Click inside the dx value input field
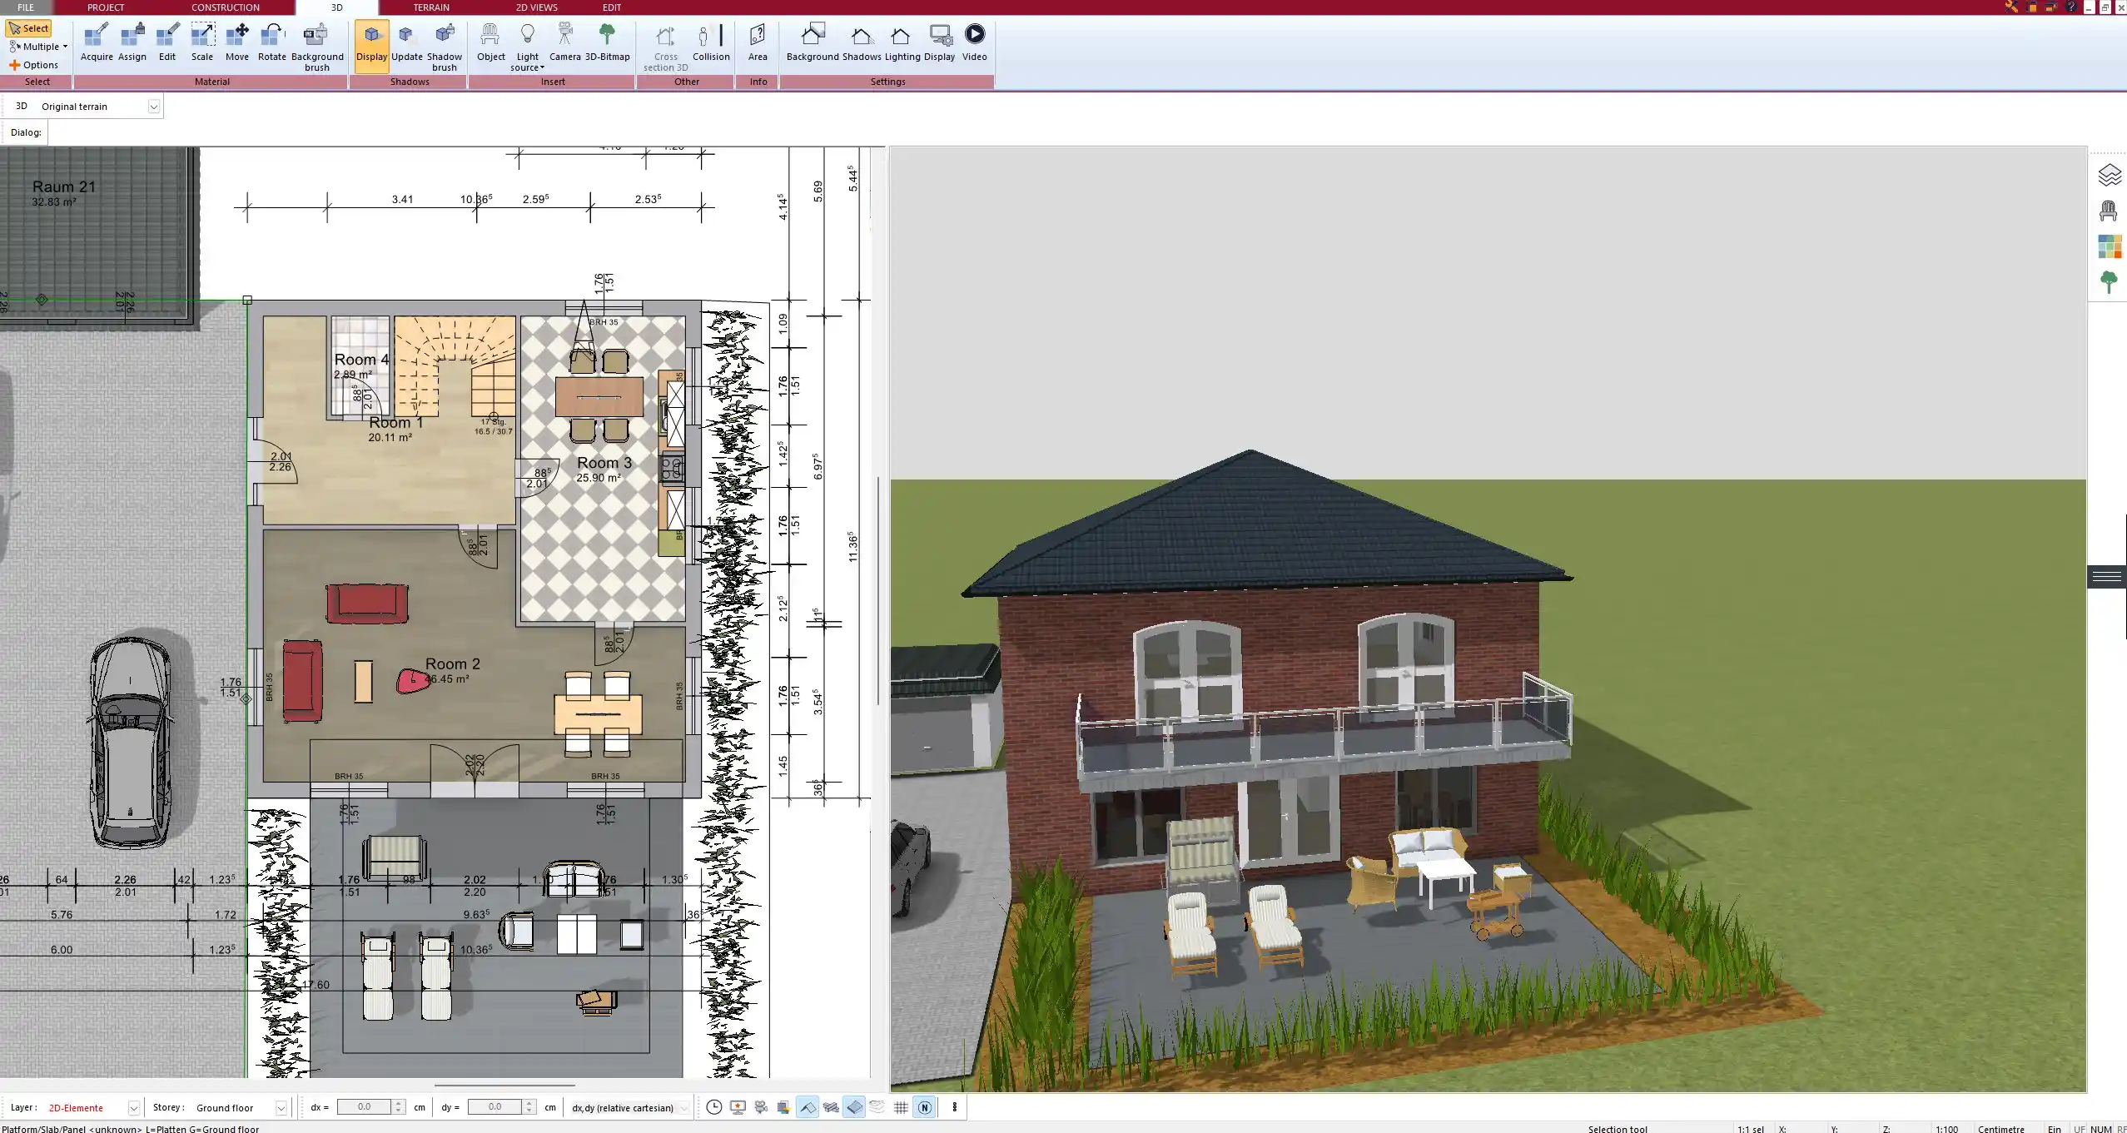The height and width of the screenshot is (1133, 2127). tap(367, 1106)
